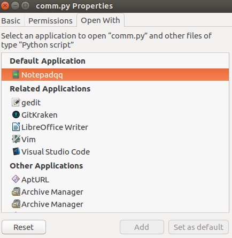232x238 pixels.
Task: Select Visual Studio Code entry
Action: [115, 152]
